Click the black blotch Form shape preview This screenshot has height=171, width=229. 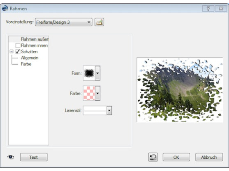point(89,73)
